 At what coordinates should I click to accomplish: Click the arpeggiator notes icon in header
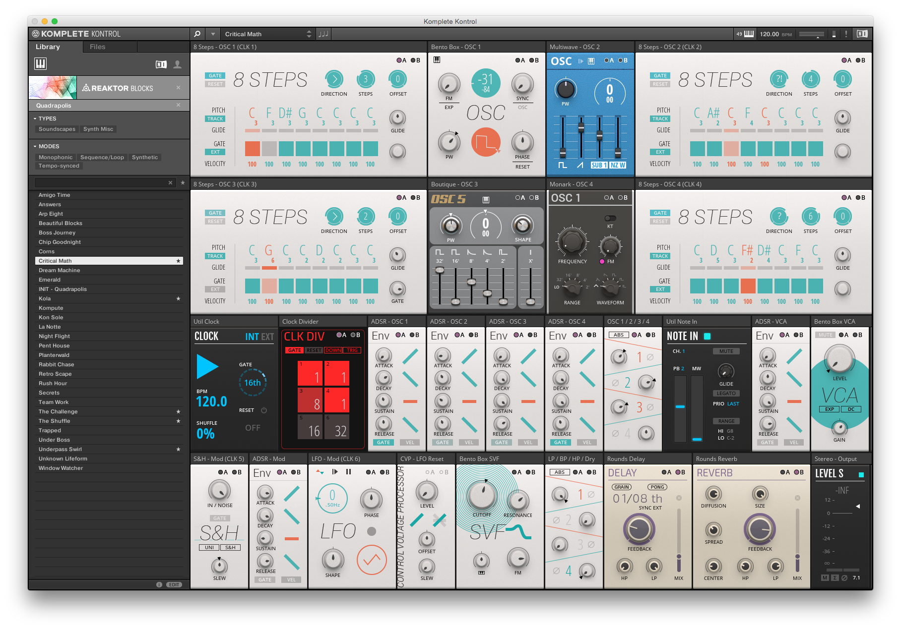click(x=323, y=34)
